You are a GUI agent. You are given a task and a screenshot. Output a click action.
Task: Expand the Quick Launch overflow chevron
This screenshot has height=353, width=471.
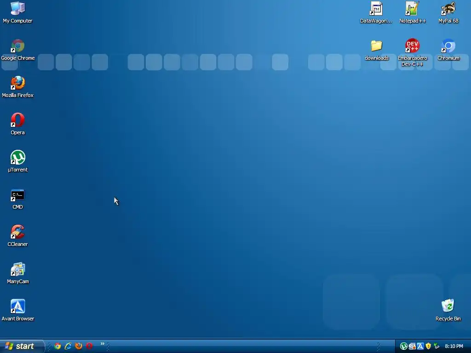[102, 344]
